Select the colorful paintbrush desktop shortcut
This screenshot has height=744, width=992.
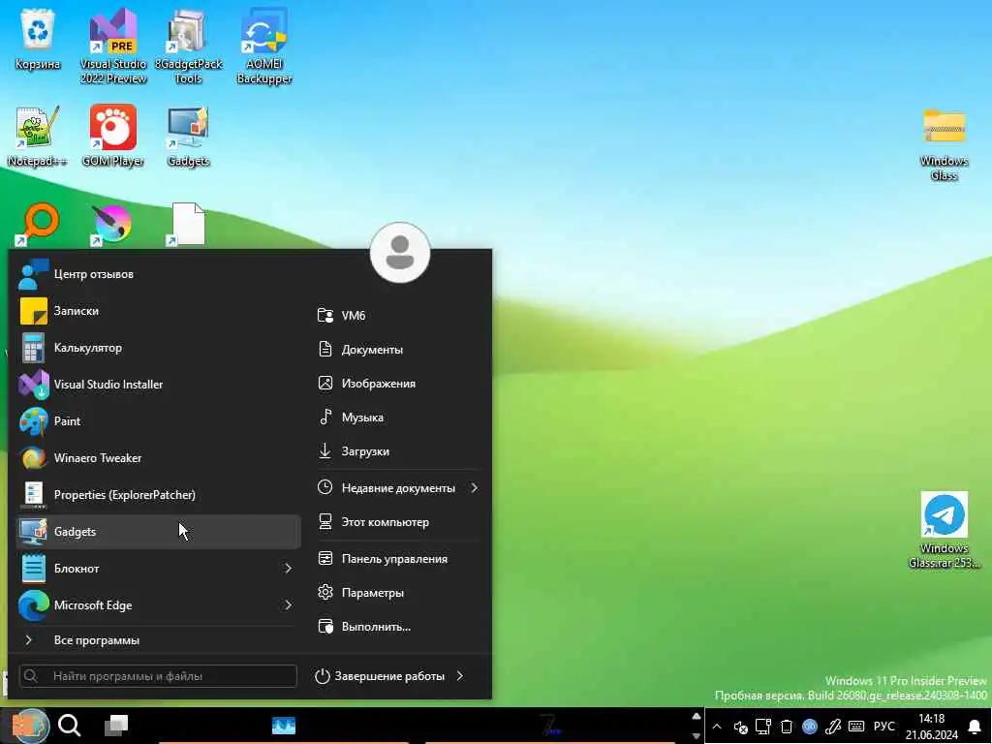111,225
